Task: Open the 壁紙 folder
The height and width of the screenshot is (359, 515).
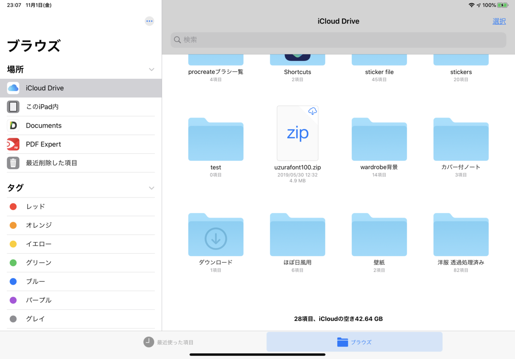Action: click(x=379, y=234)
